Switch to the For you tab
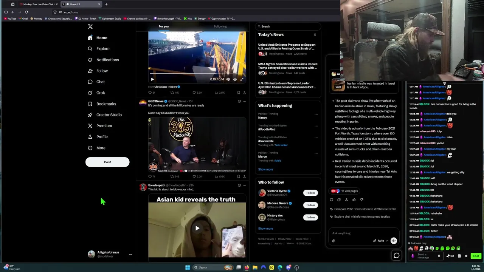 (x=164, y=26)
